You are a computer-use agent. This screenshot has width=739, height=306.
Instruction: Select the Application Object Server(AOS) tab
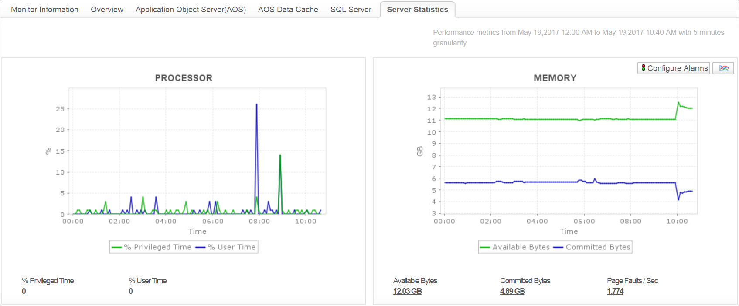[191, 10]
